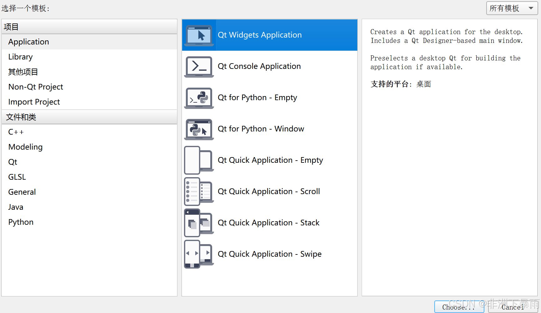This screenshot has width=541, height=313.
Task: Click the Qt Widgets Application template icon
Action: click(x=199, y=35)
